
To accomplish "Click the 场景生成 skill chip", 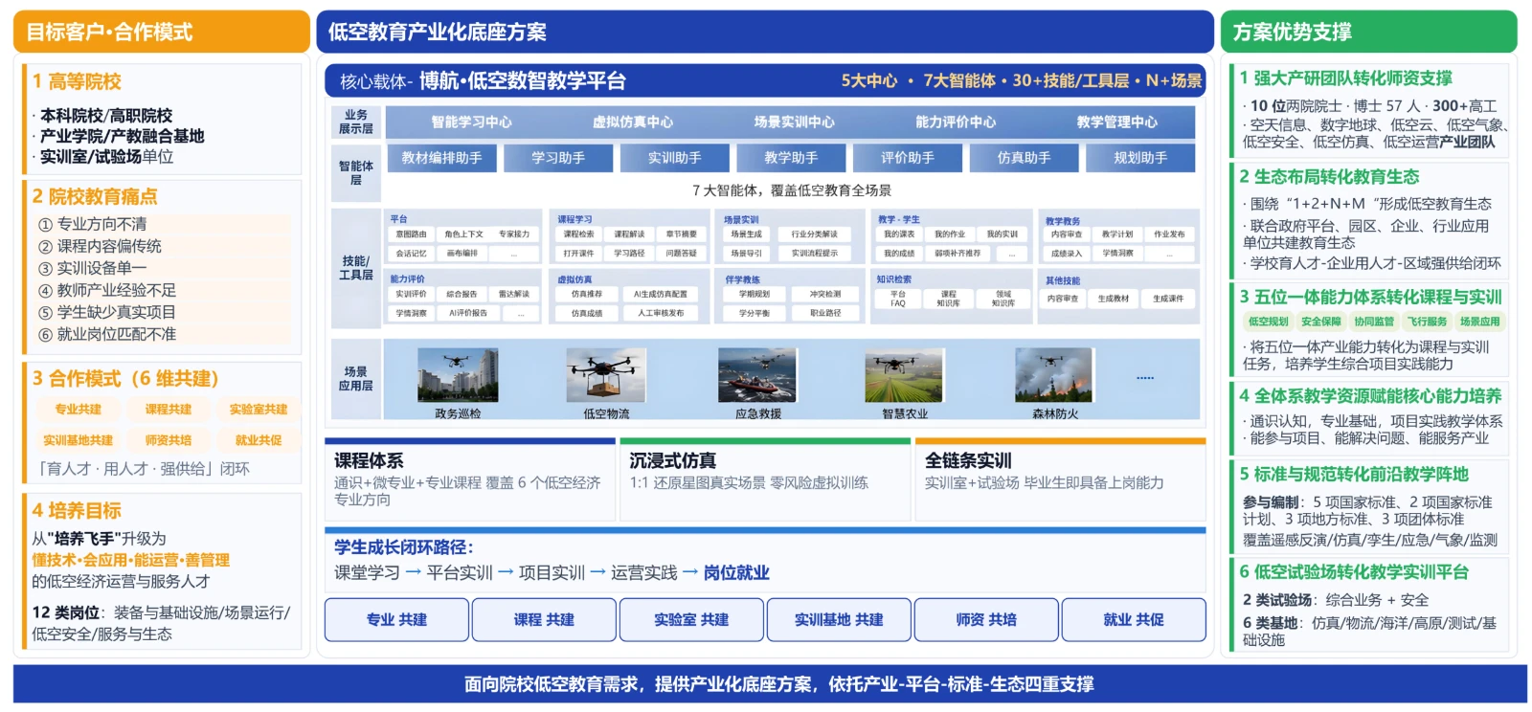I will [747, 234].
